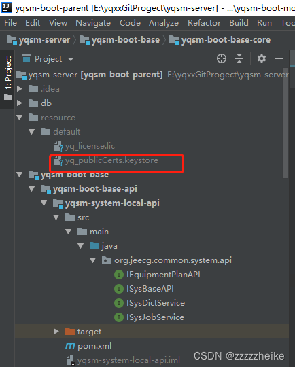Open the Project view dropdown arrow

pos(71,59)
